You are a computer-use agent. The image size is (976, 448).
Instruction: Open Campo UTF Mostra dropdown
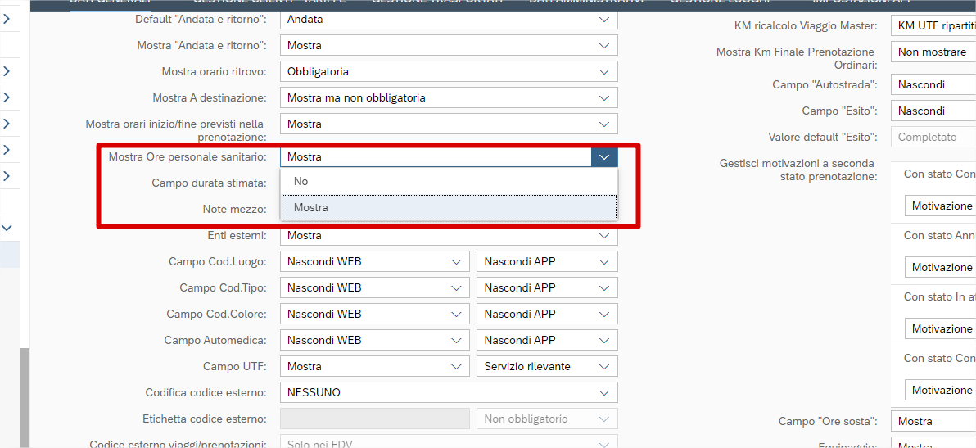pos(374,366)
